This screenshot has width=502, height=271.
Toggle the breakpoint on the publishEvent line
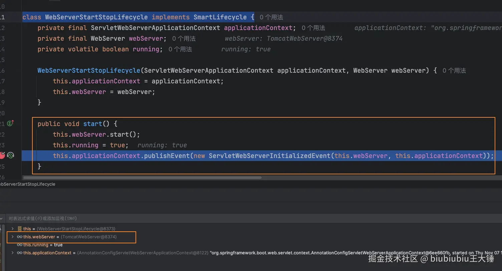2,155
